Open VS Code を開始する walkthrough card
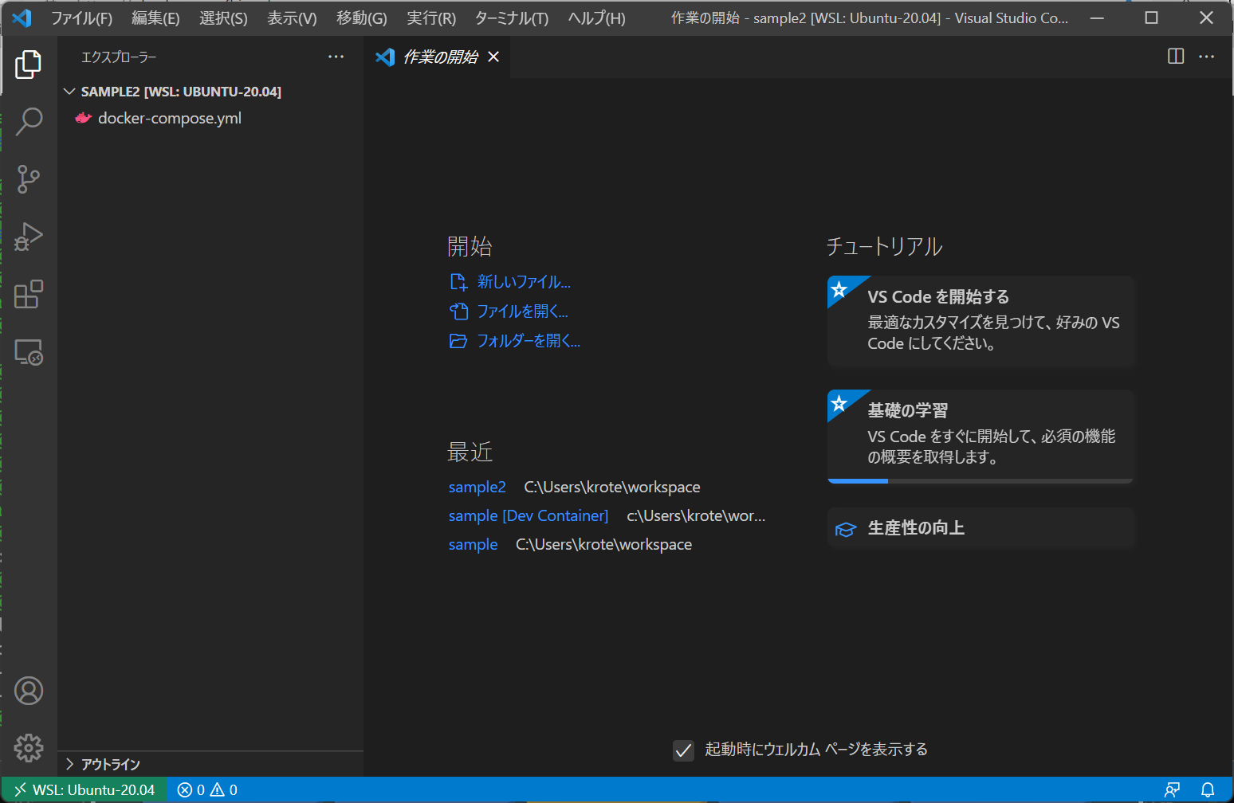 [x=981, y=321]
